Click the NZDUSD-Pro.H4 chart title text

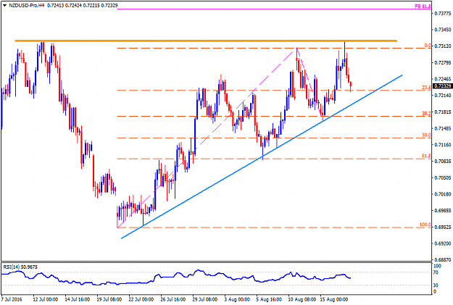coord(27,5)
